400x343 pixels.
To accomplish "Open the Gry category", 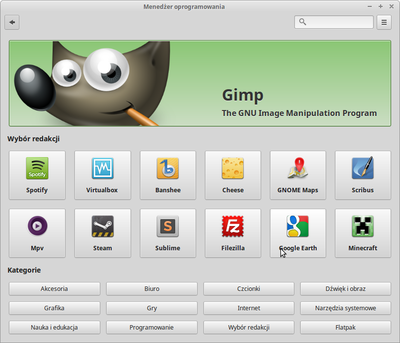I will (x=152, y=308).
